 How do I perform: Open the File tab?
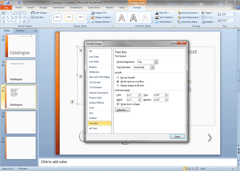point(6,7)
